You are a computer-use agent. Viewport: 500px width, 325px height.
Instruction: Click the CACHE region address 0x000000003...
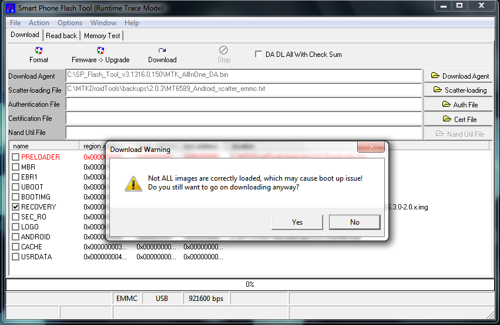105,247
